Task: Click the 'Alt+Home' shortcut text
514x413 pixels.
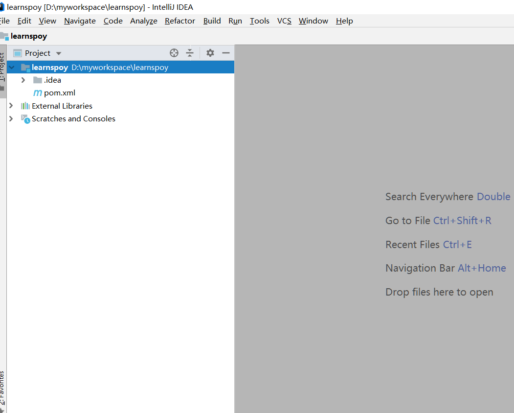Action: click(x=482, y=268)
